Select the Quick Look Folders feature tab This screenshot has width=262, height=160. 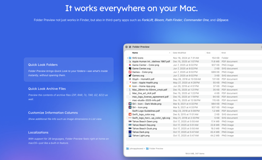coord(69,69)
